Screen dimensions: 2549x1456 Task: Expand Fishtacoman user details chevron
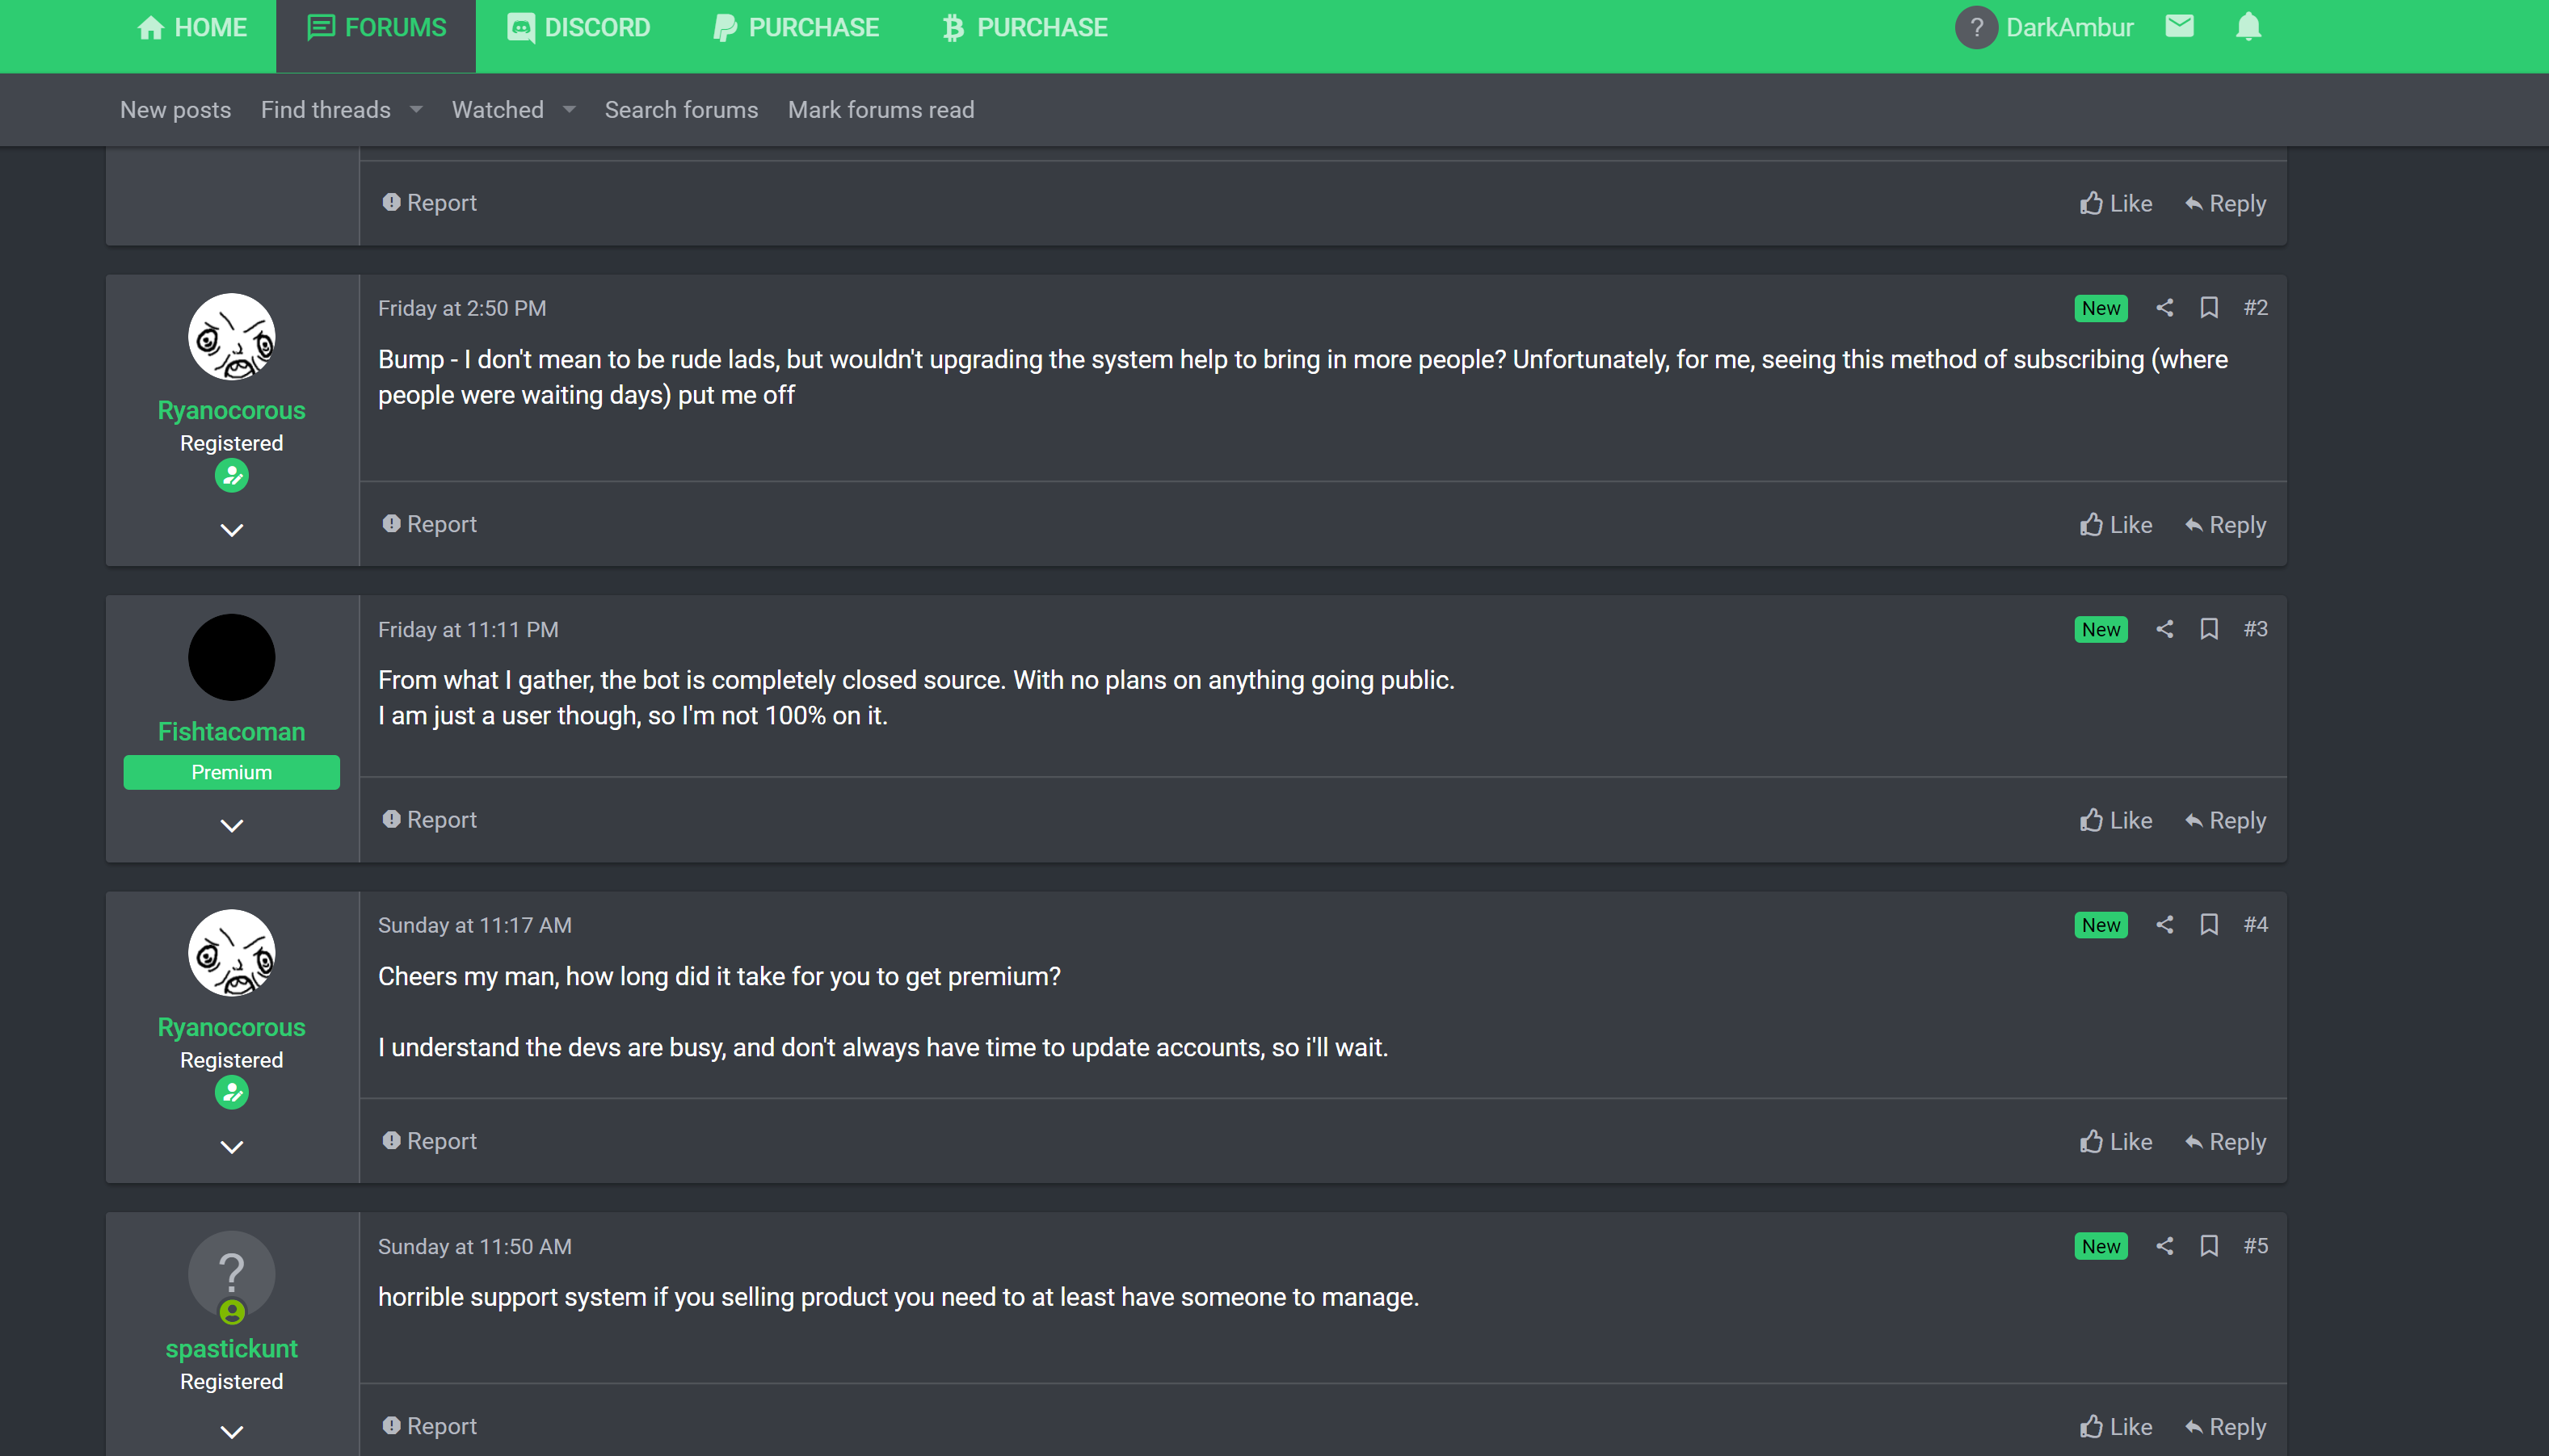click(232, 825)
